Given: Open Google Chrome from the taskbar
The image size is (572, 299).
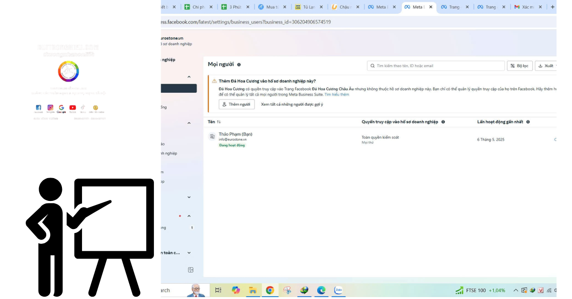Looking at the screenshot, I should (x=270, y=290).
